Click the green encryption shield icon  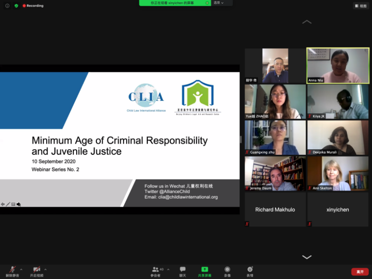[16, 6]
